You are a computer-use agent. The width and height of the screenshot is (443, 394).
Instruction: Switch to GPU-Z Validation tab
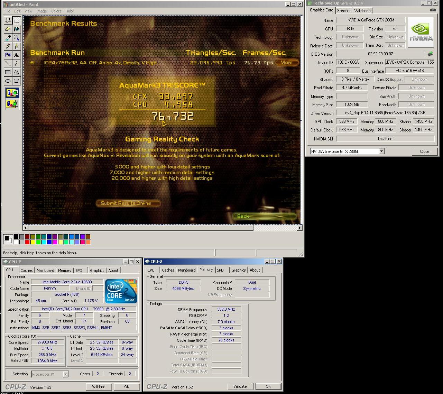click(362, 11)
